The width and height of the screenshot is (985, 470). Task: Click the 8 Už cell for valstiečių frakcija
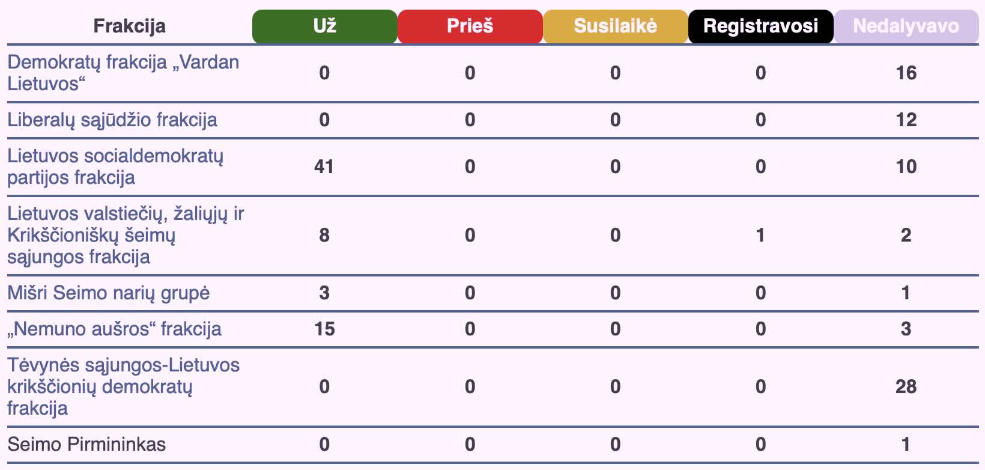324,235
